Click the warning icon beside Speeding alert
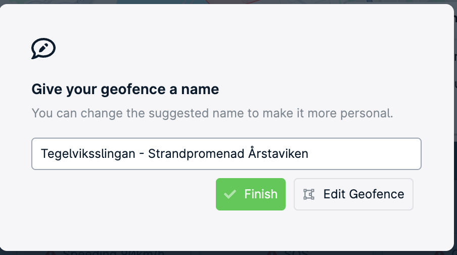 [x=50, y=253]
